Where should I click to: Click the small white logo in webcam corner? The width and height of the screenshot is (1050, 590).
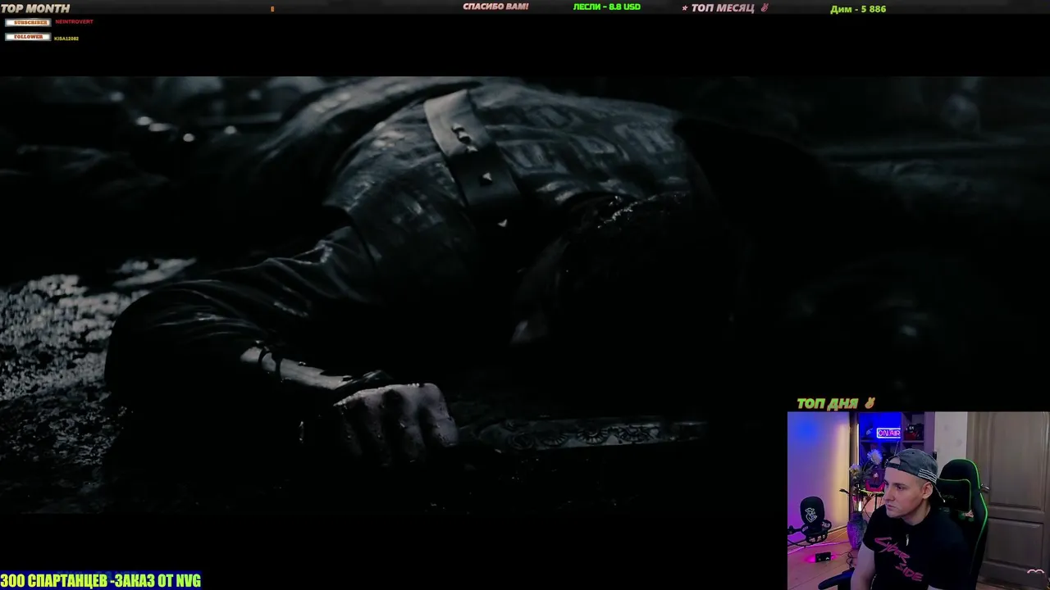pos(1038,572)
